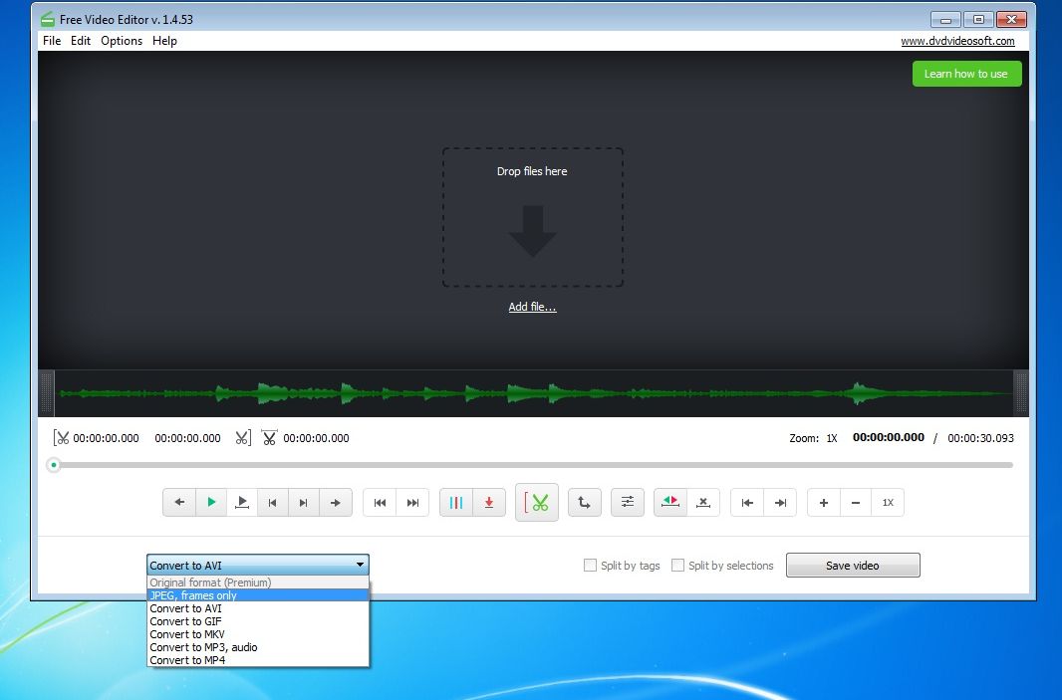Image resolution: width=1062 pixels, height=700 pixels.
Task: Click the step forward arrow button
Action: click(336, 502)
